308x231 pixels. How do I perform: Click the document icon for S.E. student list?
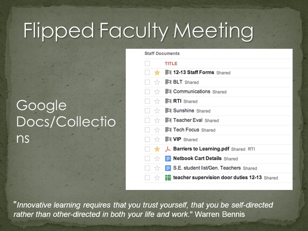pyautogui.click(x=168, y=168)
